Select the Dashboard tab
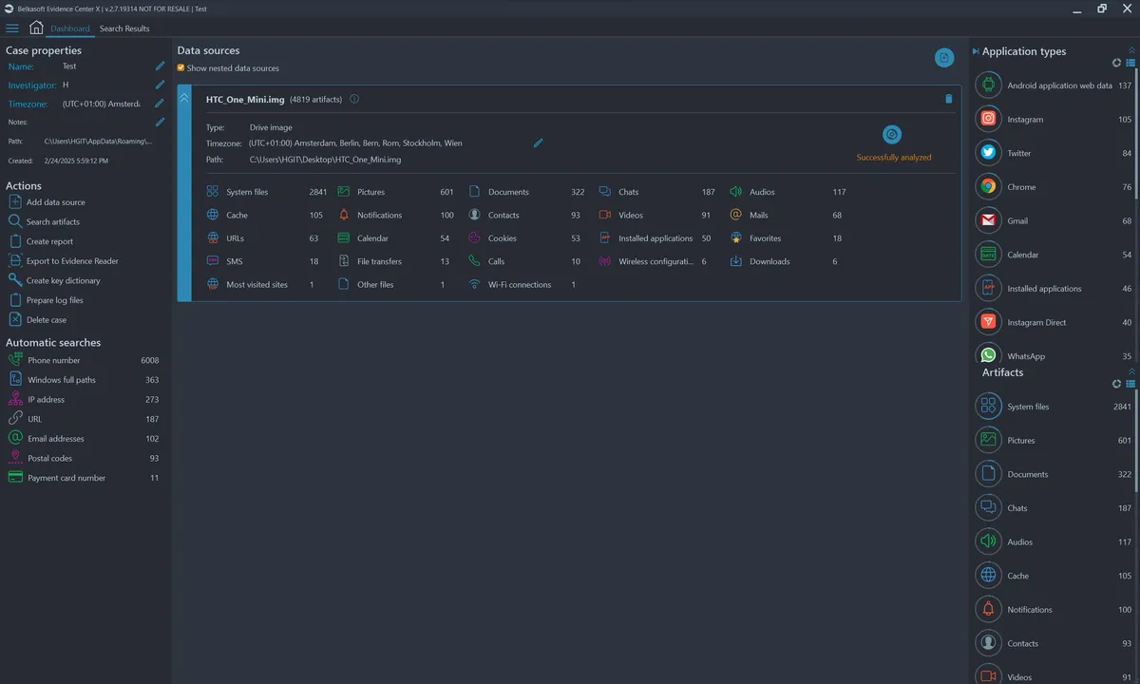Image resolution: width=1140 pixels, height=684 pixels. 70,28
